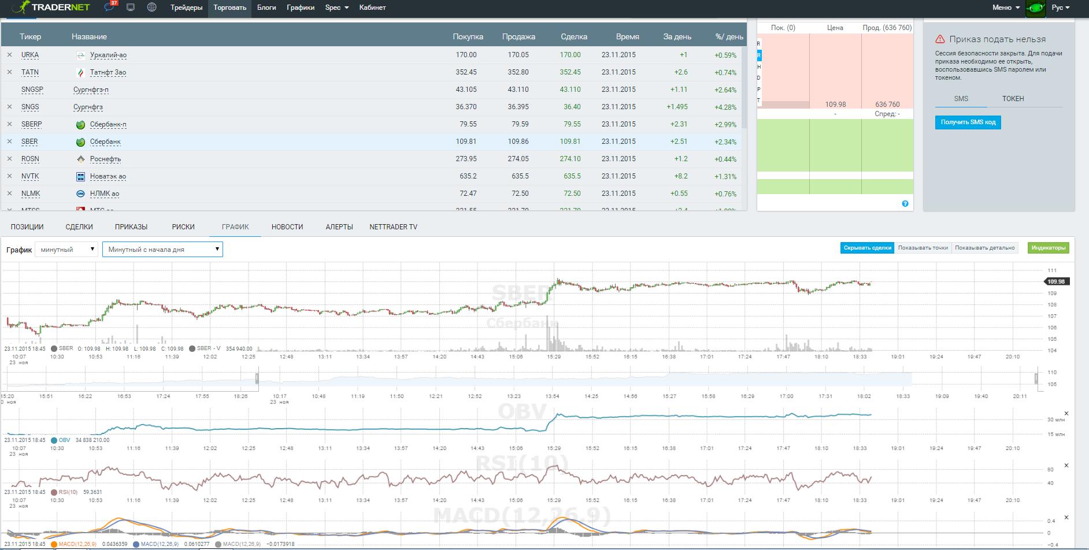Close the OBV indicator panel
Screen dimensions: 1089x550
(x=1066, y=414)
